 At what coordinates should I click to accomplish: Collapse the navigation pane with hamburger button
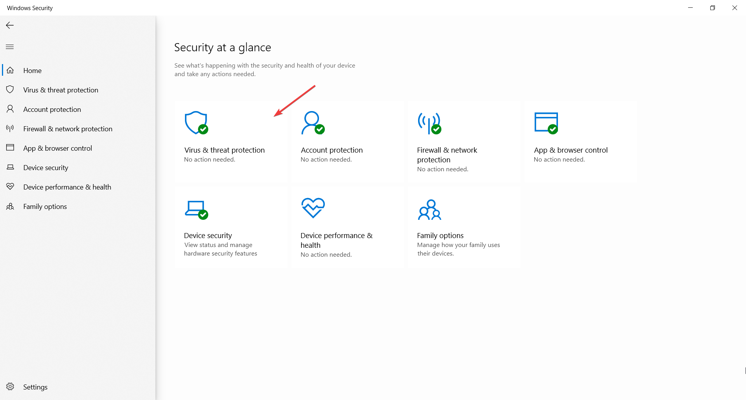pos(10,47)
